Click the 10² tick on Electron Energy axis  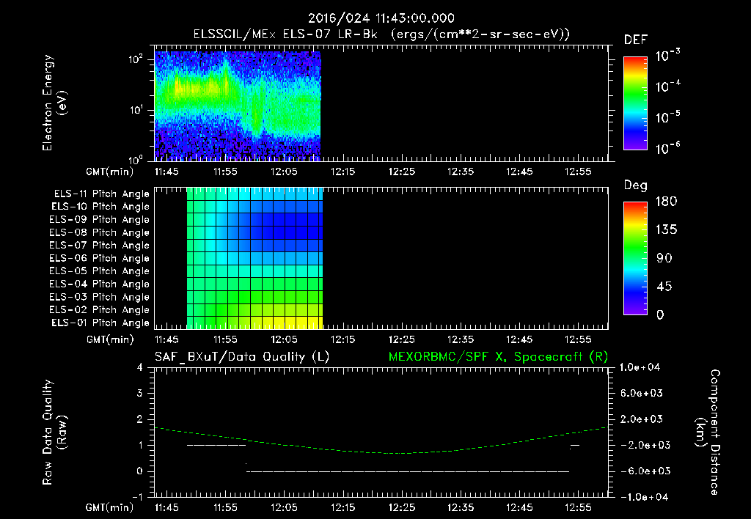[136, 59]
